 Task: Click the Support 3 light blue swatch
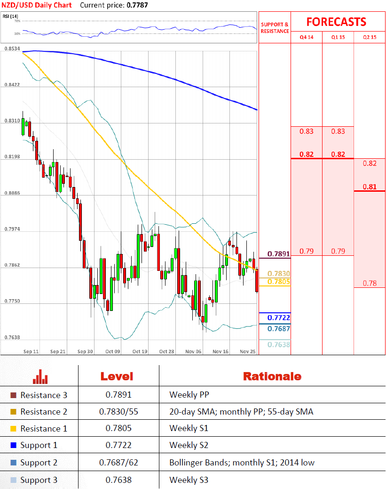click(x=13, y=480)
